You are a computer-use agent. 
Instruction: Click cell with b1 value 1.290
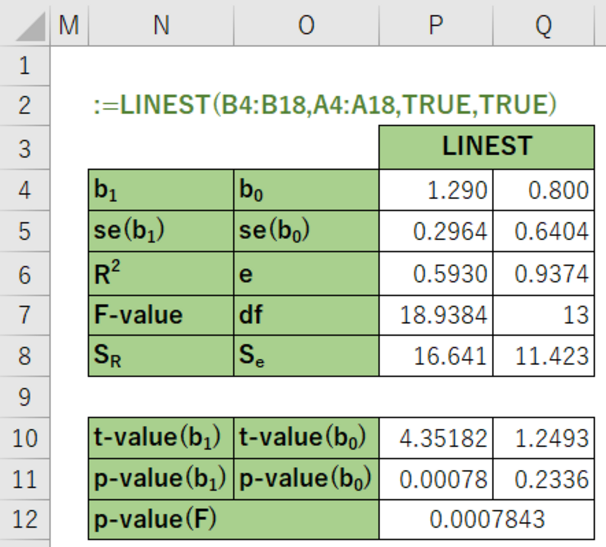436,190
